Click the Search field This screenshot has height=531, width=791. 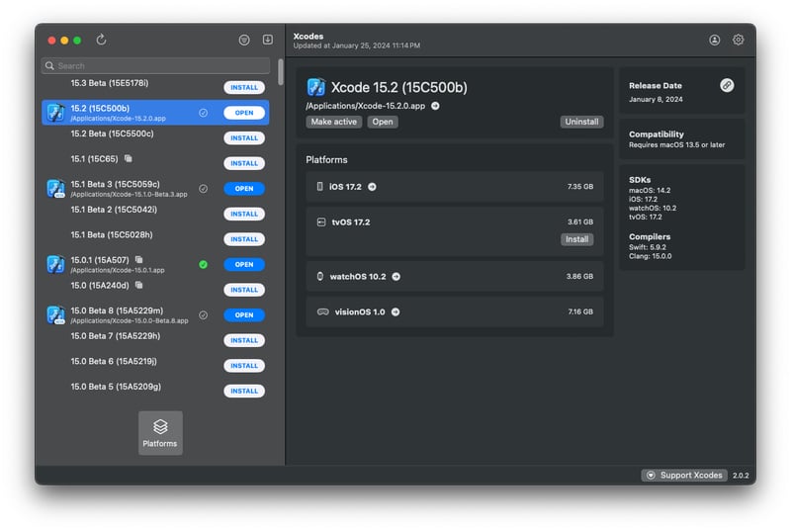click(x=155, y=65)
